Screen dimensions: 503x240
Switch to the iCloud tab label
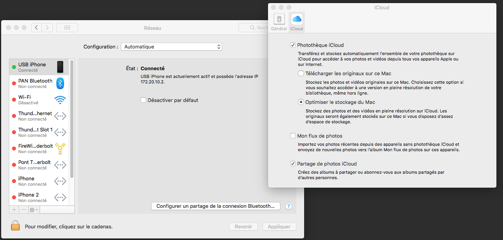point(297,29)
